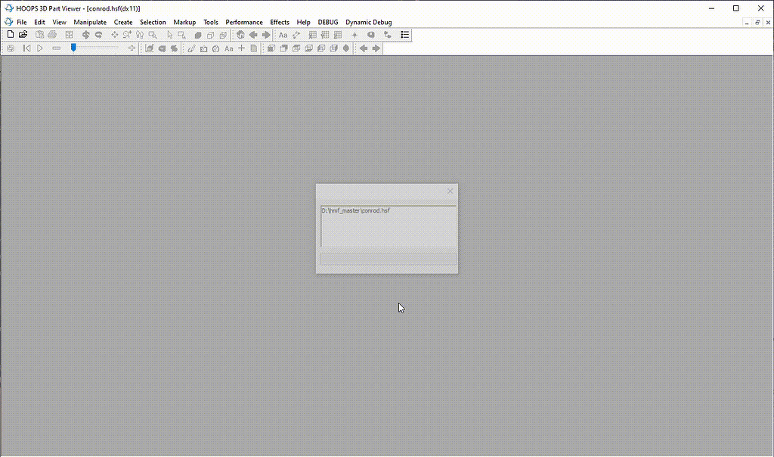This screenshot has height=457, width=774.
Task: Open the Dynamic Debug menu
Action: click(368, 22)
